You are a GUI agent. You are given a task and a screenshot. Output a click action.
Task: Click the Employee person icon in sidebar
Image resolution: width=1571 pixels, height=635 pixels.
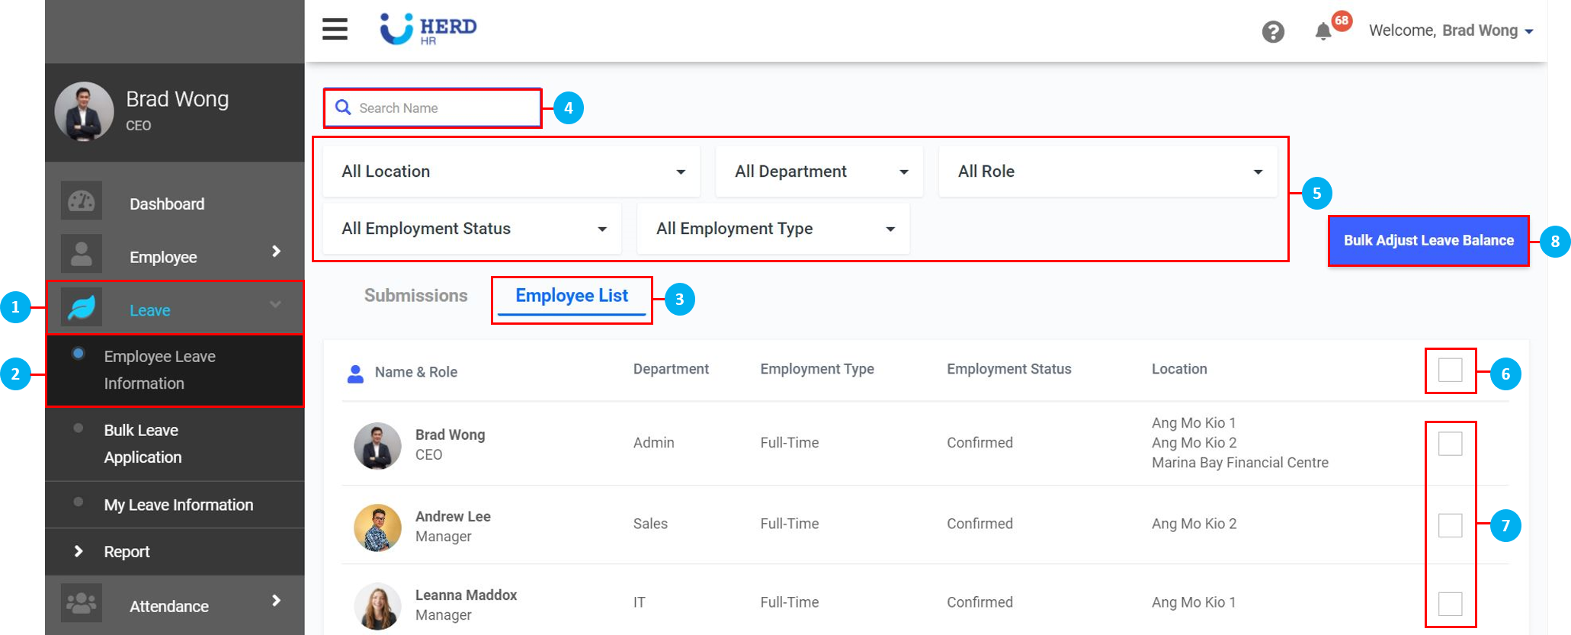tap(82, 255)
